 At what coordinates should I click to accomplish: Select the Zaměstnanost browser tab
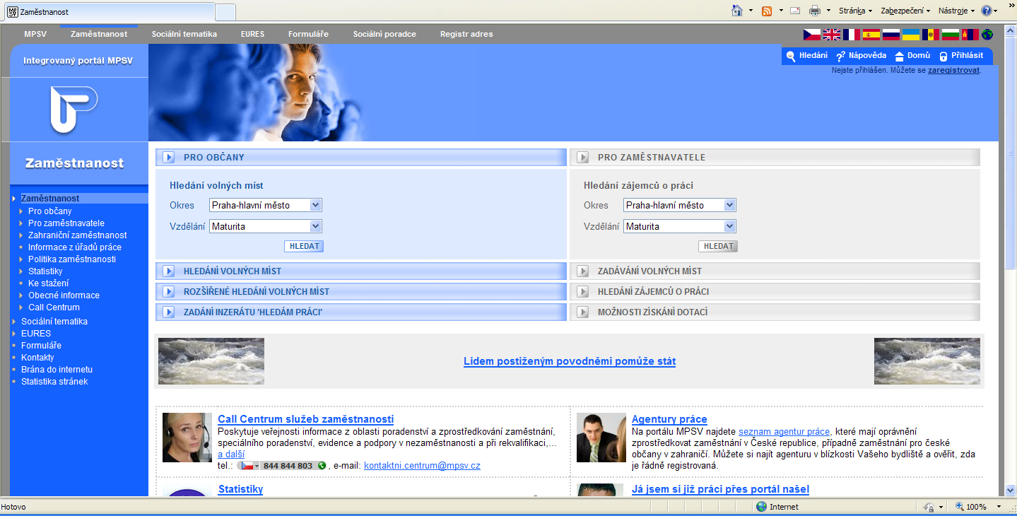tap(110, 12)
